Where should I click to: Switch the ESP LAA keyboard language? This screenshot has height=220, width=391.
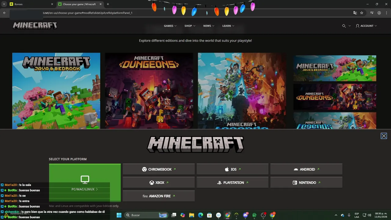coord(357,215)
